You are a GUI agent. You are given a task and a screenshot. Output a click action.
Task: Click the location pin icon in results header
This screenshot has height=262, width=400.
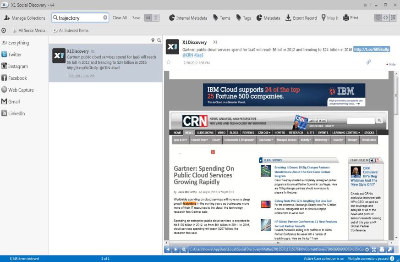(153, 40)
